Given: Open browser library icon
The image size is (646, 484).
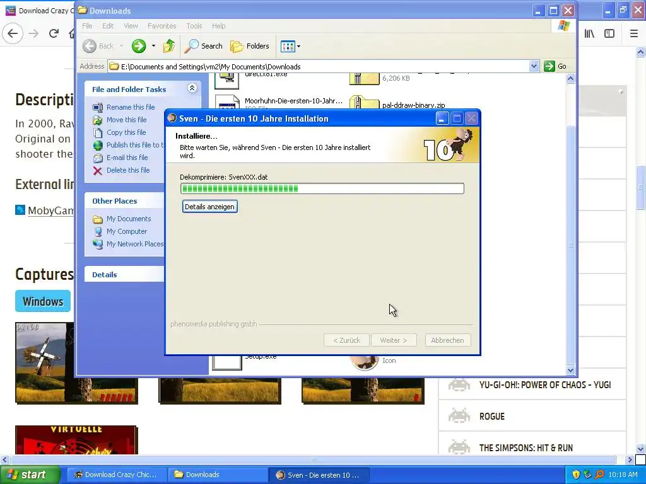Looking at the screenshot, I should (x=590, y=34).
